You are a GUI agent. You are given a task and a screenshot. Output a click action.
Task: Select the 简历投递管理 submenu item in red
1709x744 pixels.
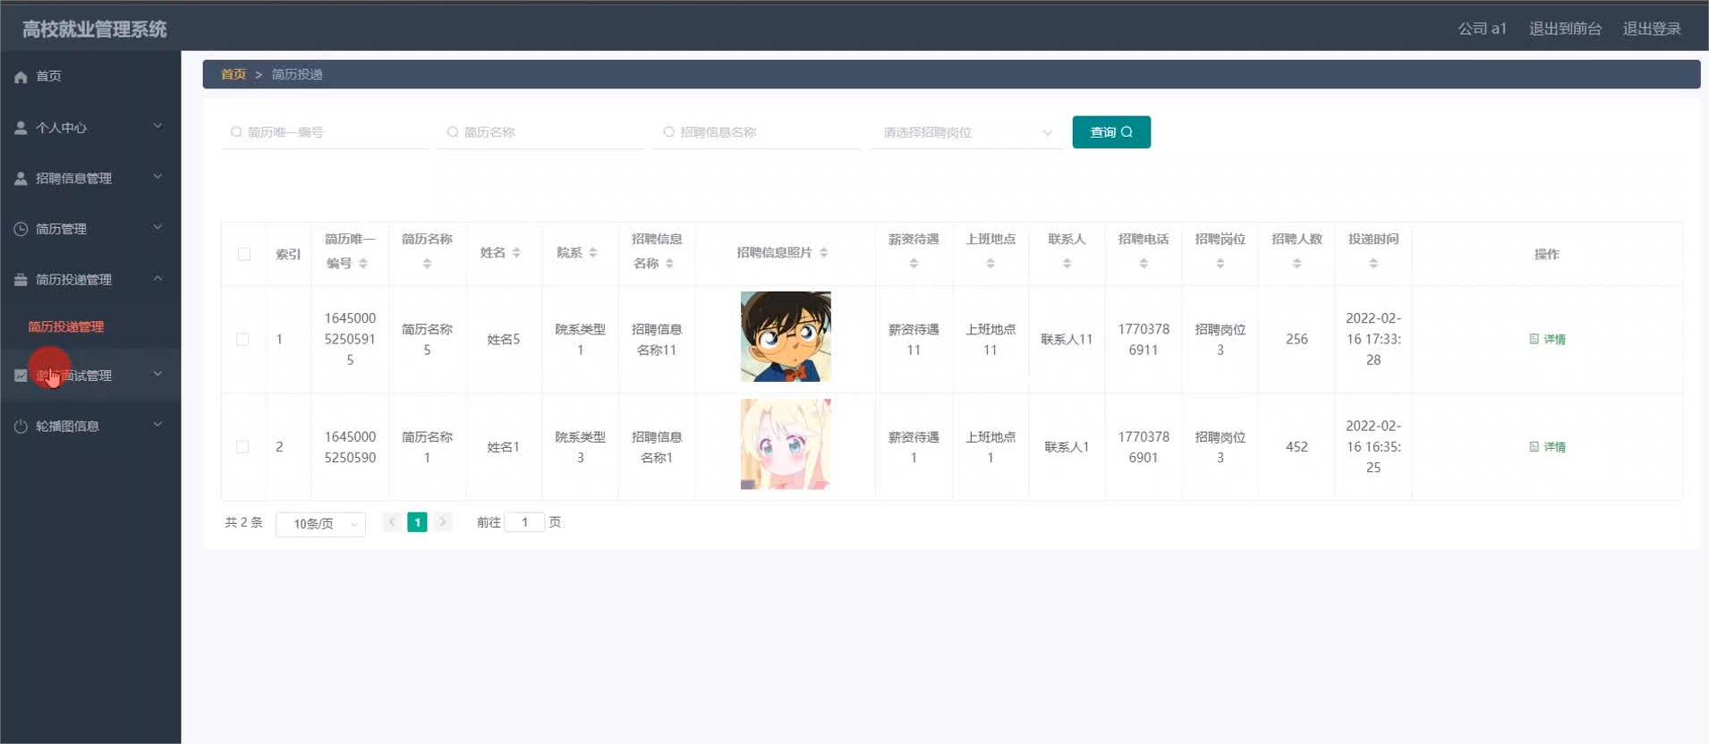[65, 327]
